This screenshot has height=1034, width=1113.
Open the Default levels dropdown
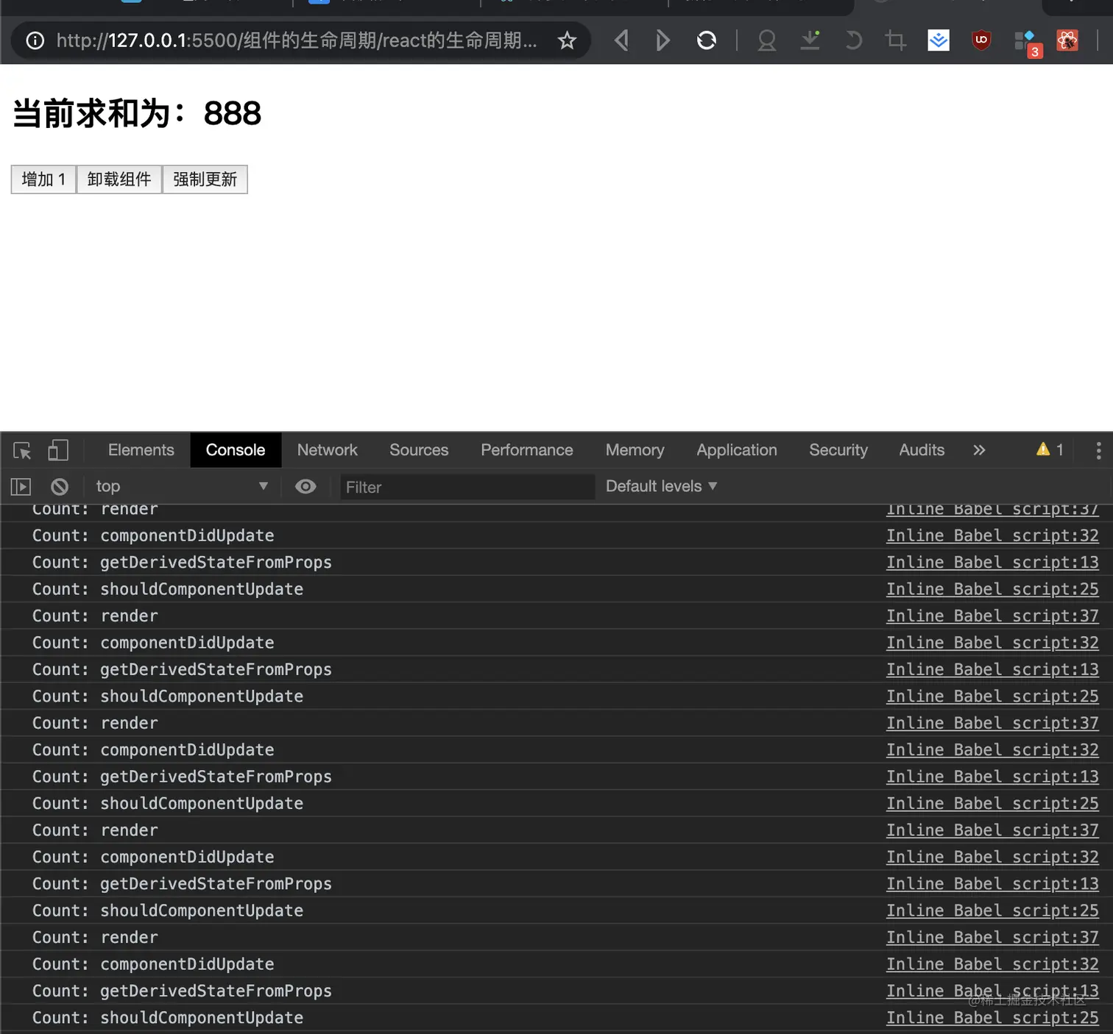tap(661, 486)
